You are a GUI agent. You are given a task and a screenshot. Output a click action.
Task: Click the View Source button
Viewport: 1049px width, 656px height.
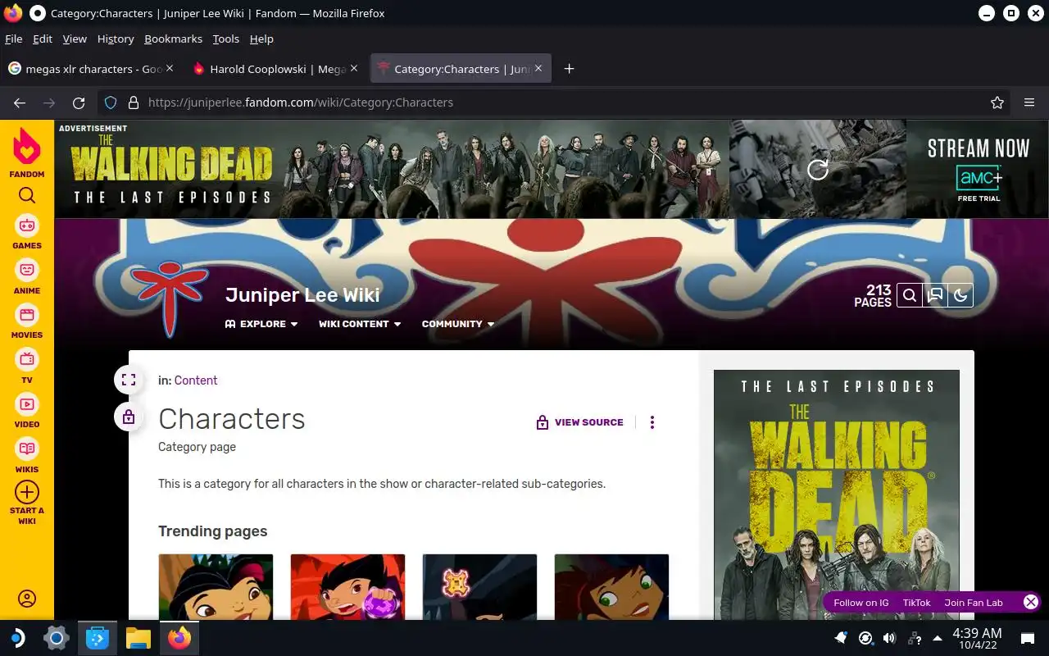point(579,422)
